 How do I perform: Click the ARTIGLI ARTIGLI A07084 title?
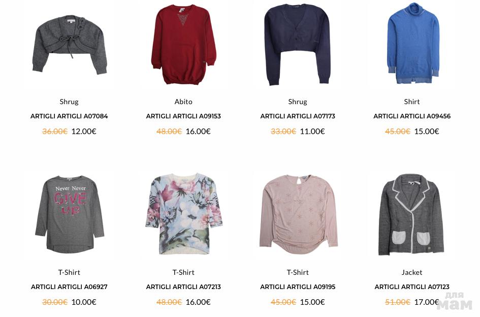tap(69, 116)
